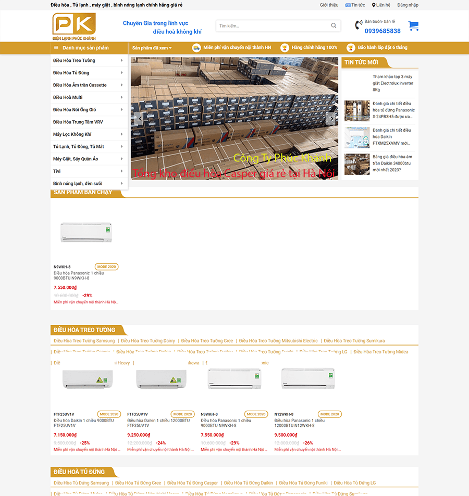Click the trophy icon beside Hàng chính hãng 100%
The image size is (469, 496).
coord(285,48)
